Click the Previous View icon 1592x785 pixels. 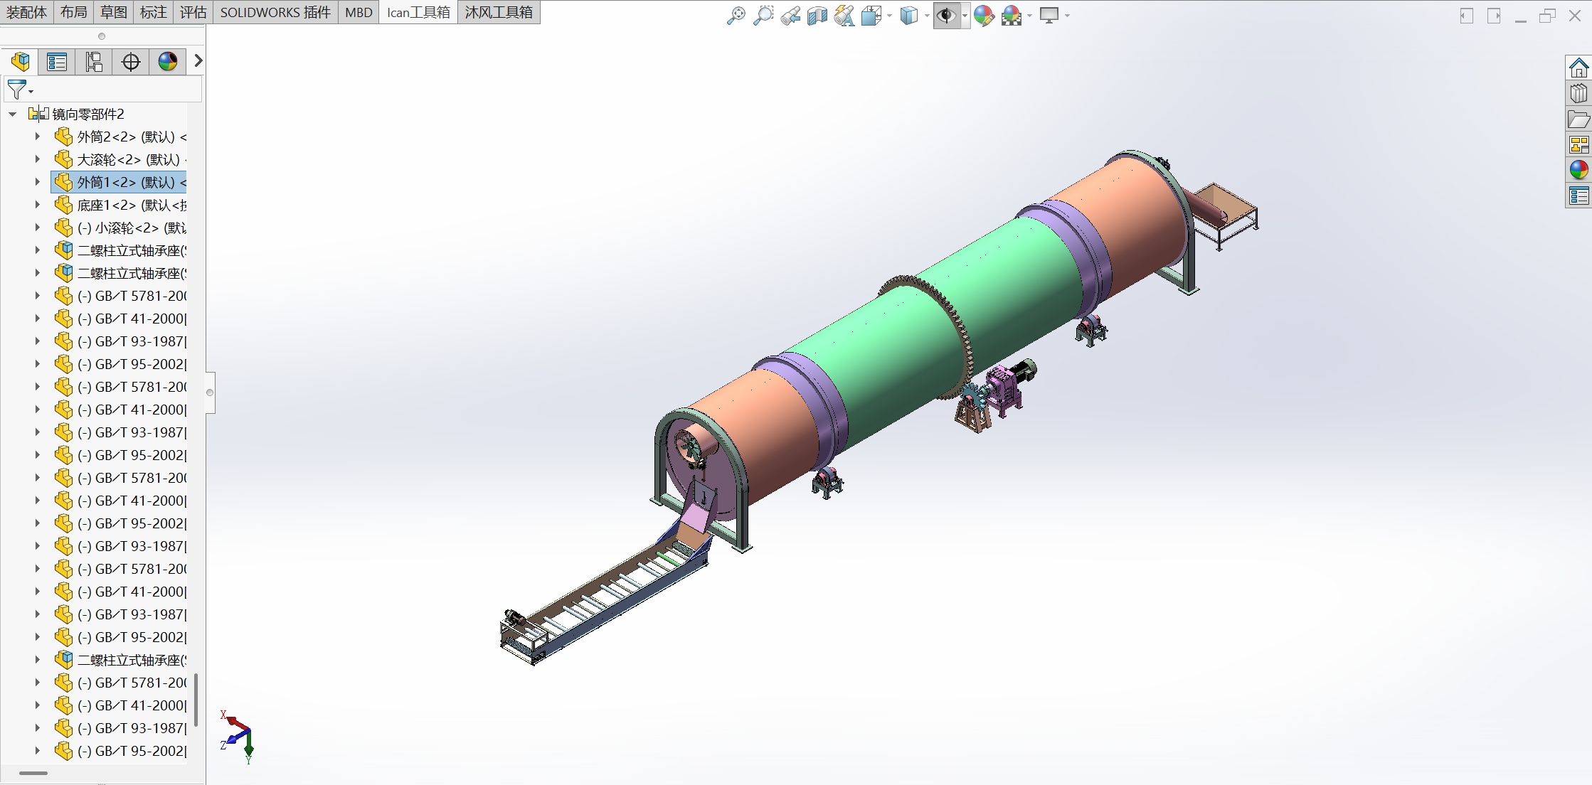click(790, 15)
